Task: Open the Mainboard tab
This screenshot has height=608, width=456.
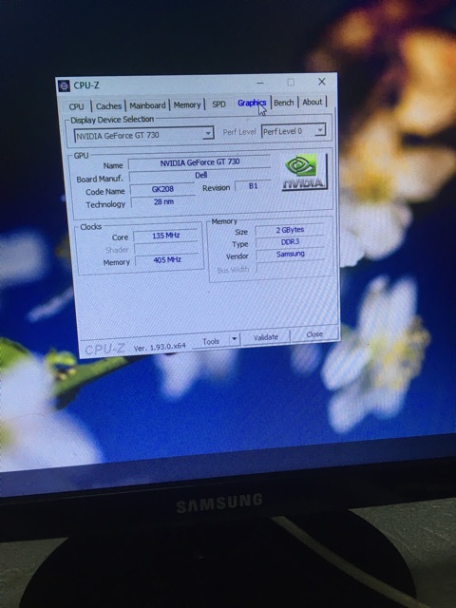Action: [x=147, y=105]
